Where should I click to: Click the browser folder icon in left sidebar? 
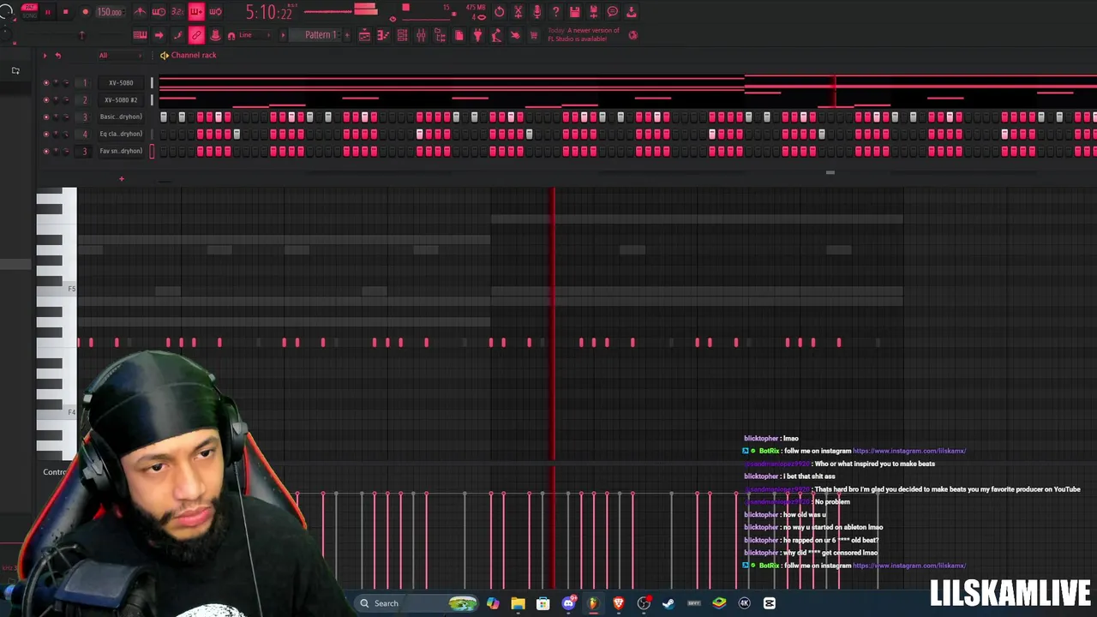(x=15, y=70)
